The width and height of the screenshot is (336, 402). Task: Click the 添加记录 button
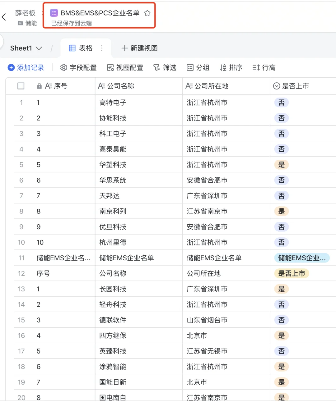(x=26, y=67)
